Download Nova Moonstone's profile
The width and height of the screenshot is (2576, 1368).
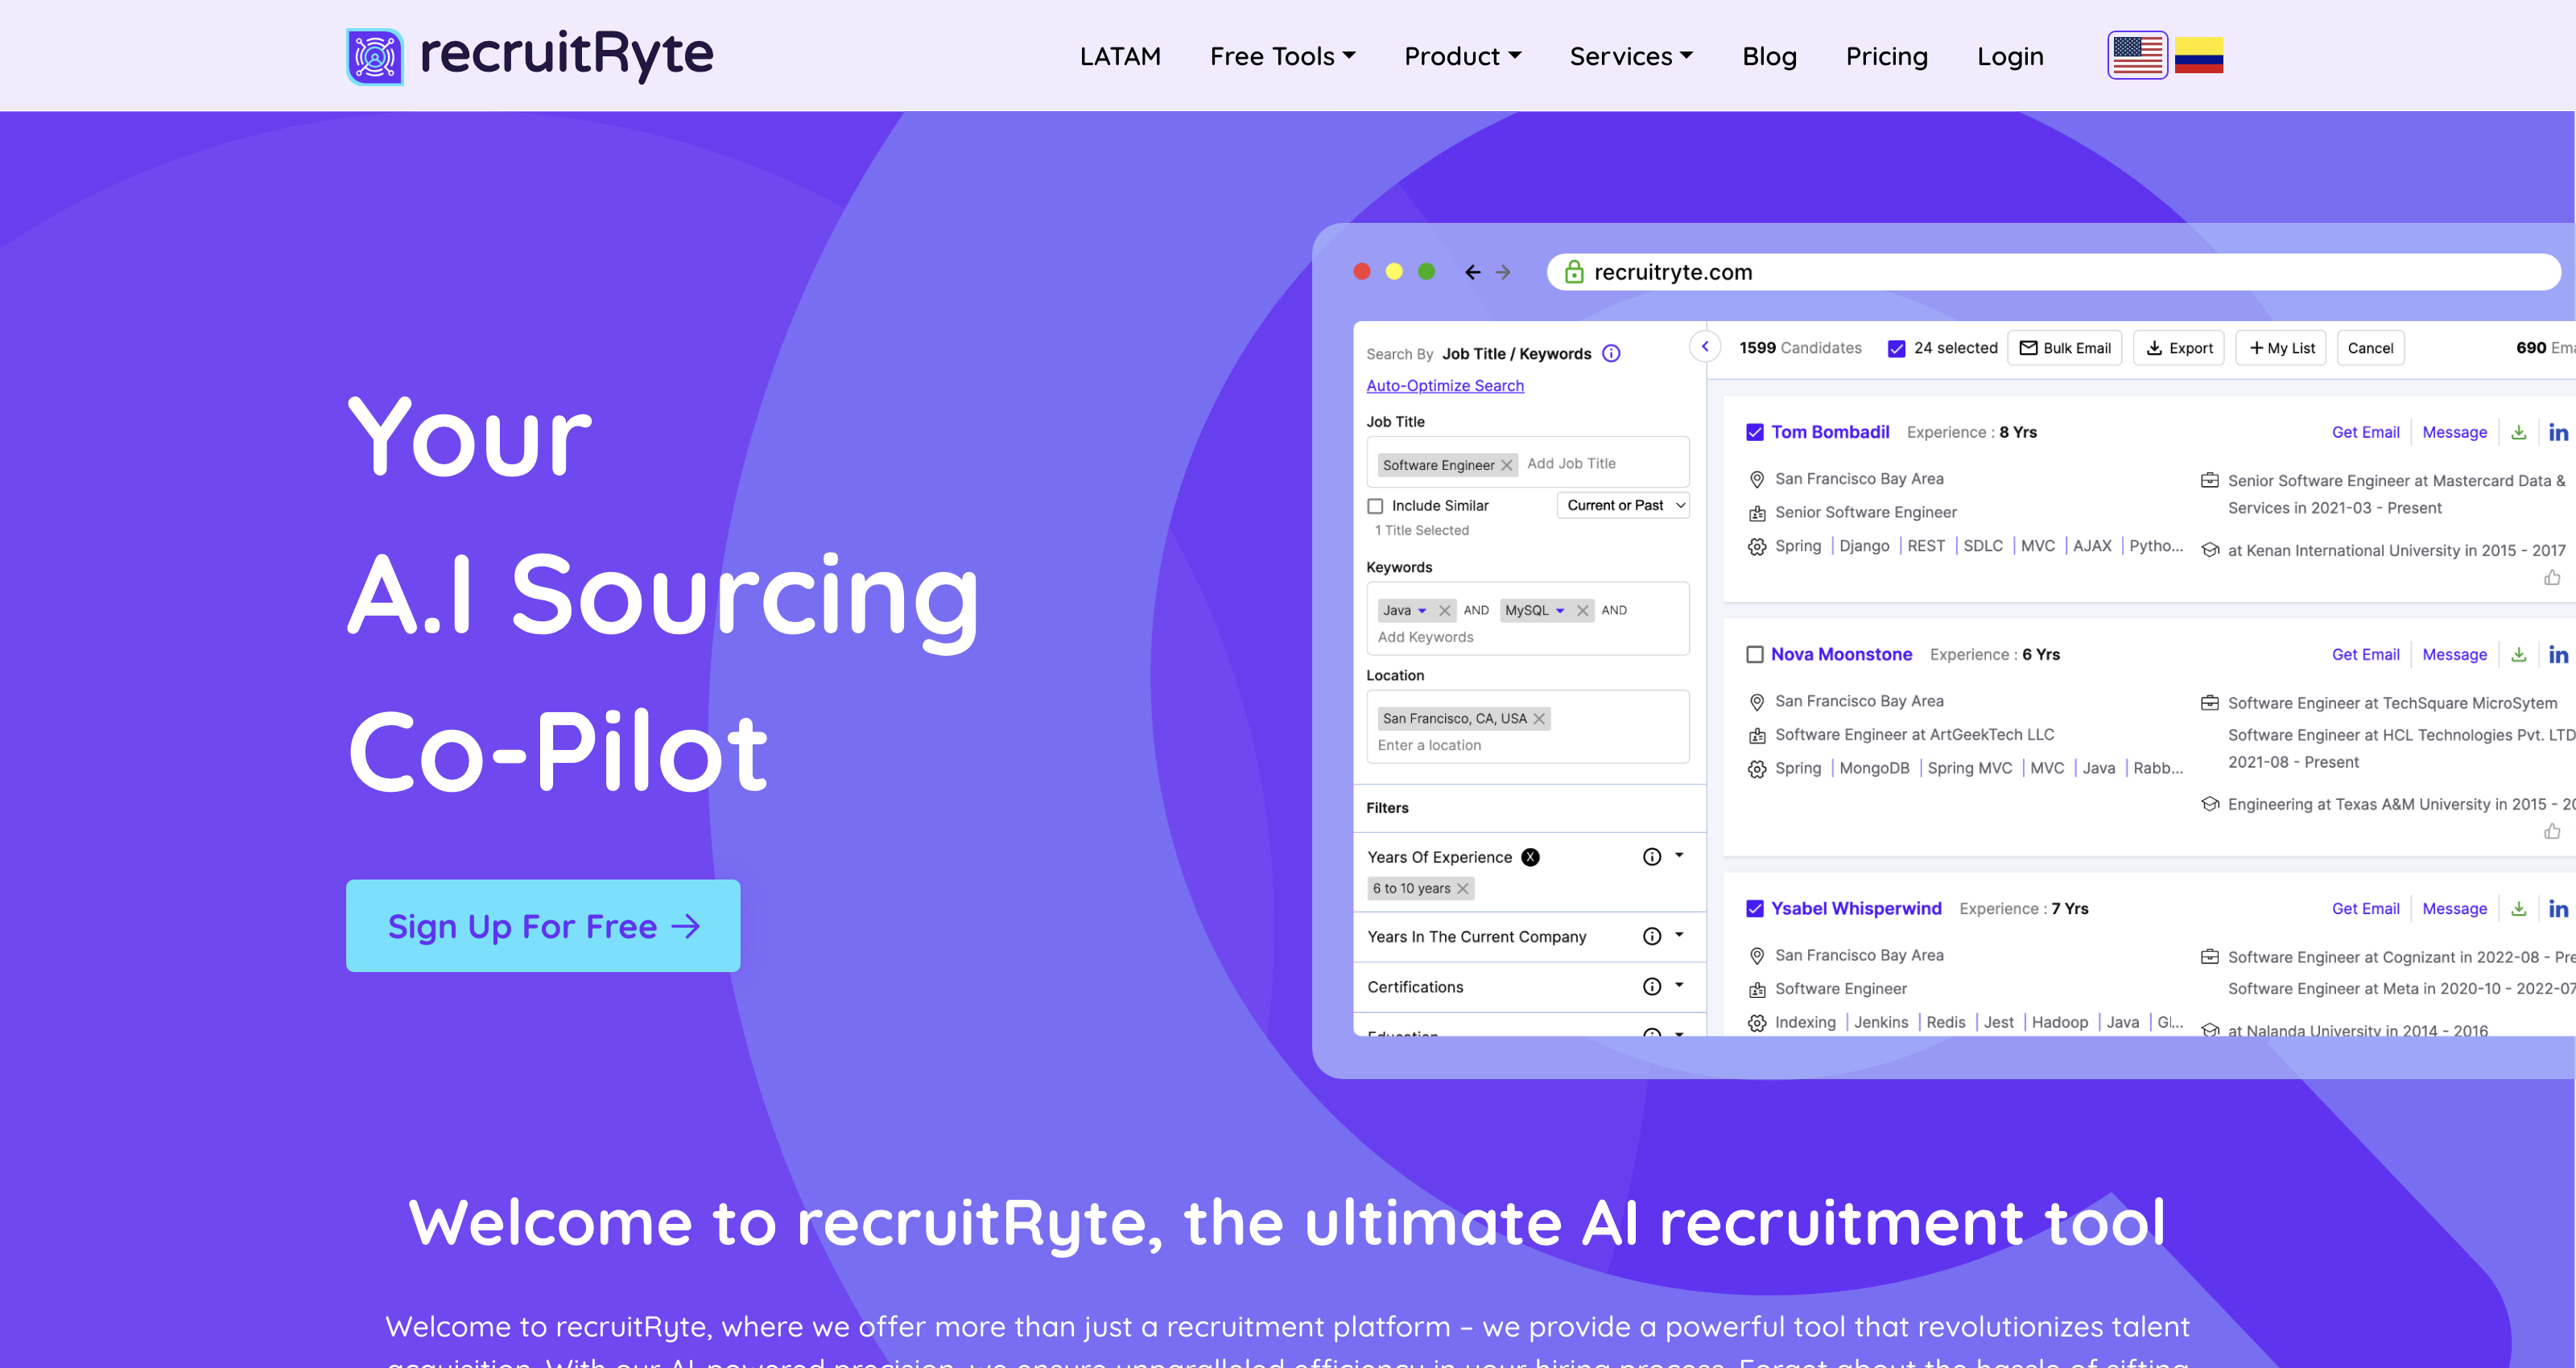pos(2518,654)
